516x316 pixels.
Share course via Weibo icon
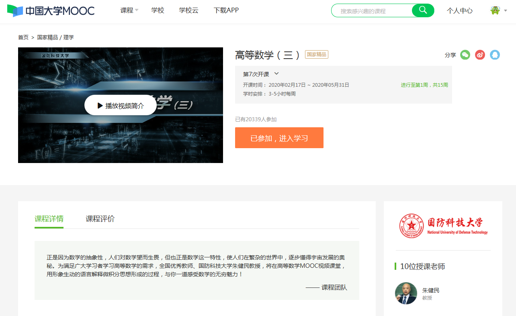tap(480, 55)
